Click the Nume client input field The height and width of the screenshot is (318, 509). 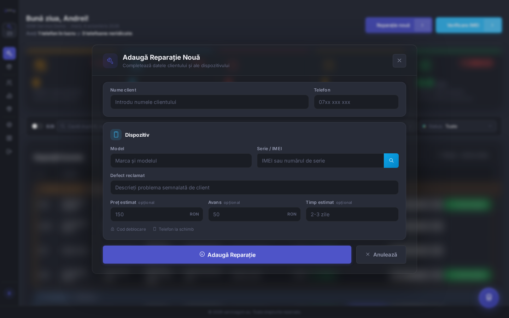pos(209,102)
